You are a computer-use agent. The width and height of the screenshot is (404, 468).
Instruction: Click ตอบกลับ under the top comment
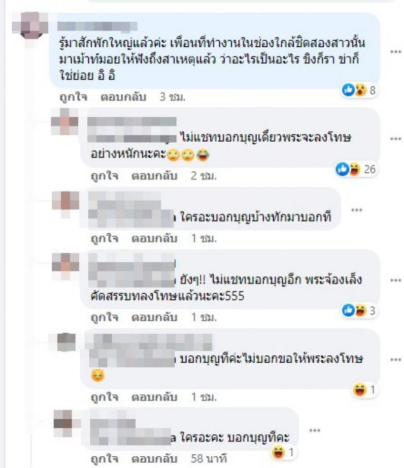[123, 97]
